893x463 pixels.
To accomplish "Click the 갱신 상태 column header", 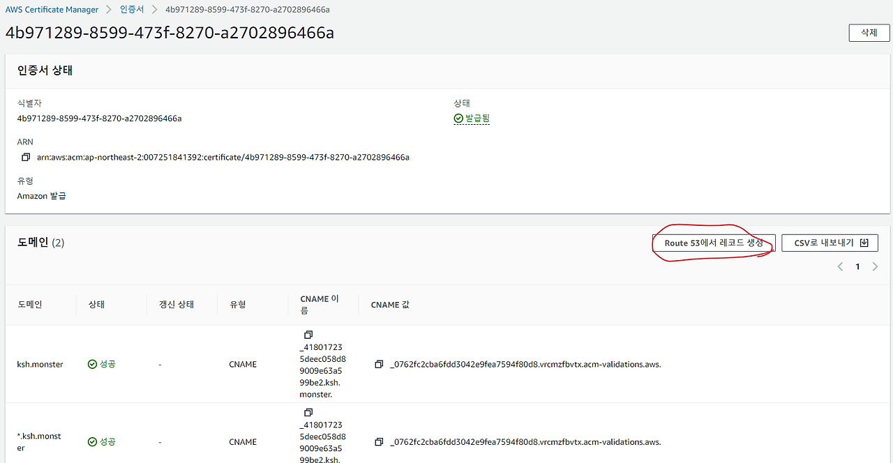I will 177,305.
